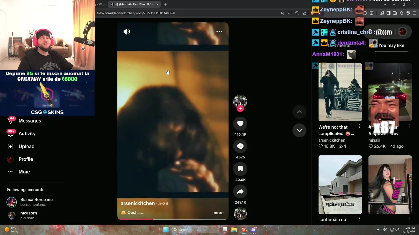419x235 pixels.
Task: Share the video using the arrow icon
Action: [x=240, y=191]
